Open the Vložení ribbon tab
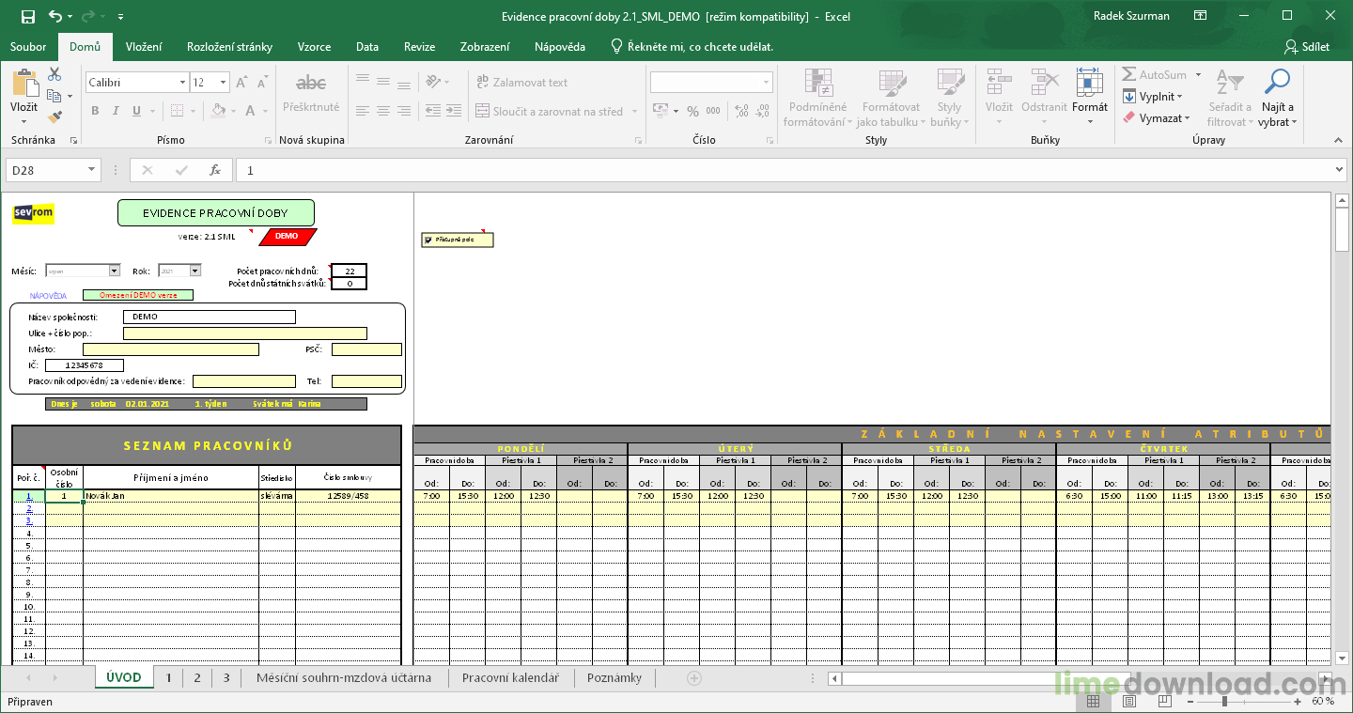This screenshot has width=1353, height=713. pos(144,47)
